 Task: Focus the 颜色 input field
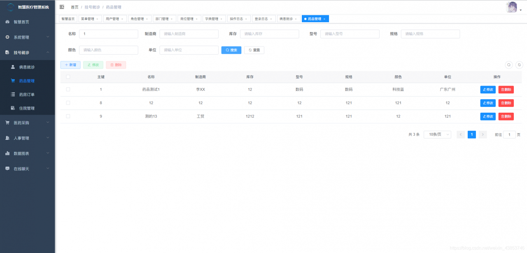tap(109, 50)
